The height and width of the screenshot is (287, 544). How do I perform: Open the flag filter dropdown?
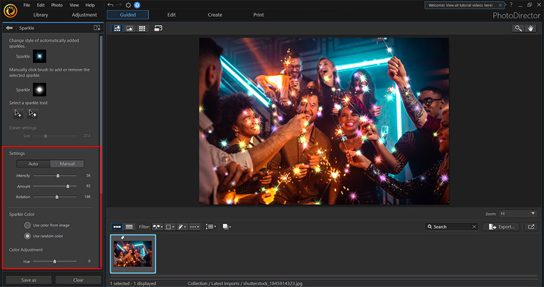(x=158, y=227)
